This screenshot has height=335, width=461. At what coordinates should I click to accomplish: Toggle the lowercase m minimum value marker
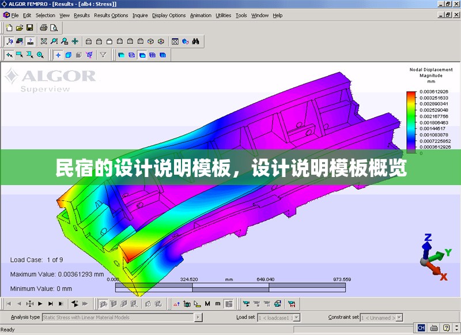point(217,303)
